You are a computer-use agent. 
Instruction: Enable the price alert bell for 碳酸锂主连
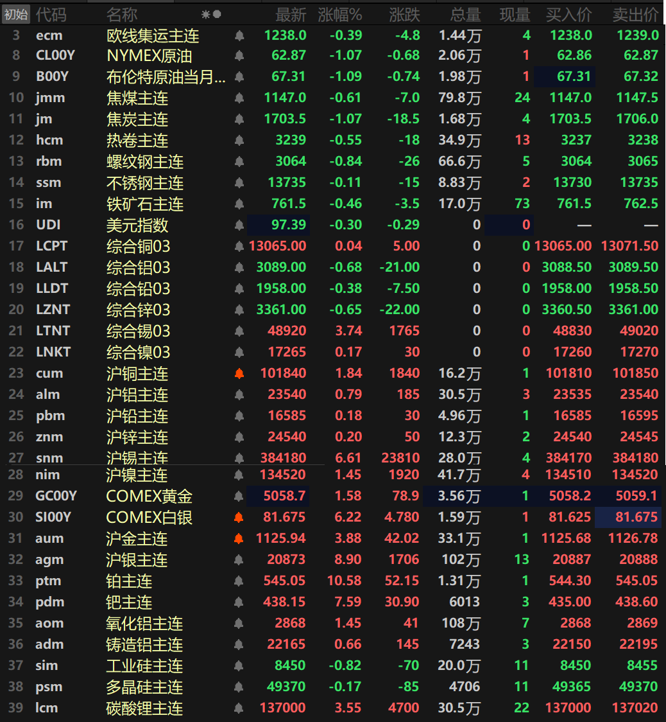239,709
